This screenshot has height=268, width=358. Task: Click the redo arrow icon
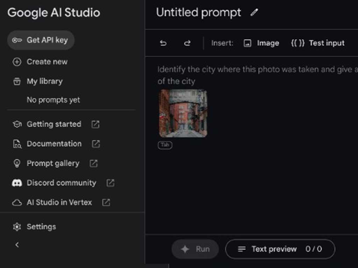click(187, 43)
